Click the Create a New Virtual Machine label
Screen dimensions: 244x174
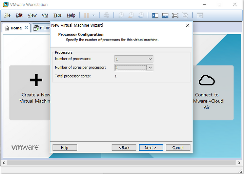[35, 98]
